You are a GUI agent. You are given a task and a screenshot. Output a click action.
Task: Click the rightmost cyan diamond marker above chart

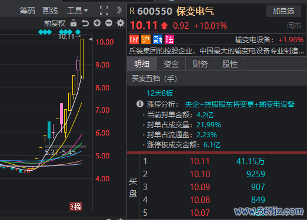[x=78, y=32]
